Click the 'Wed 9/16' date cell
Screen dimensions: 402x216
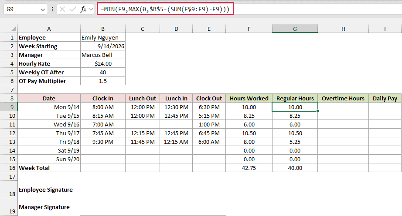pyautogui.click(x=49, y=124)
